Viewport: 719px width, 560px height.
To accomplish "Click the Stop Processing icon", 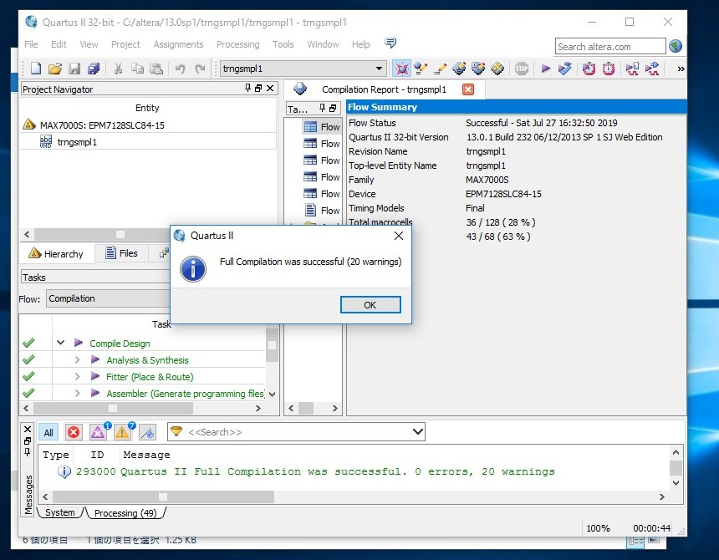I will click(522, 69).
